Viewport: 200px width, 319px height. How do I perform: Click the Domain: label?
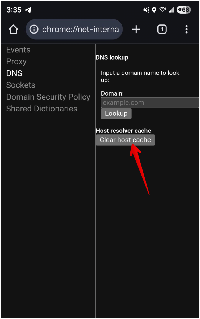point(112,93)
